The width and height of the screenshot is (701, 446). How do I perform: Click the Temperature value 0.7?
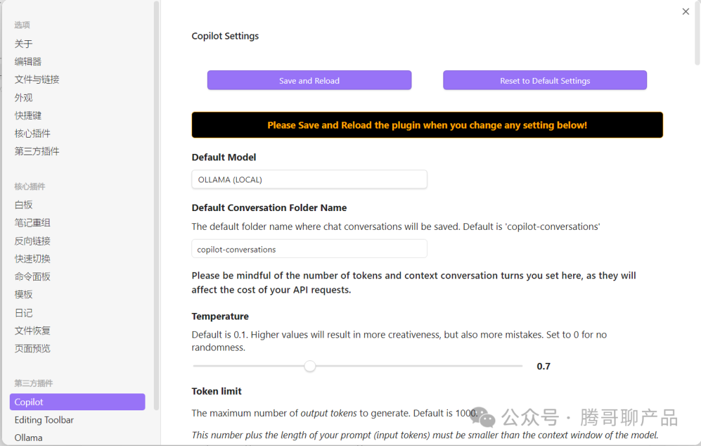pos(543,366)
